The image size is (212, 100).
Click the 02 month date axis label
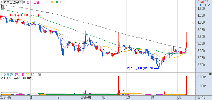[104, 98]
